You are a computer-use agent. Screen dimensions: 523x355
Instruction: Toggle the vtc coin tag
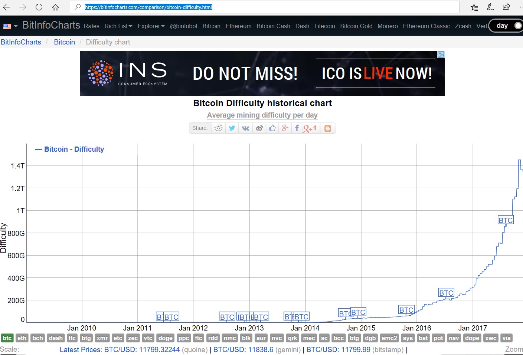click(x=148, y=338)
